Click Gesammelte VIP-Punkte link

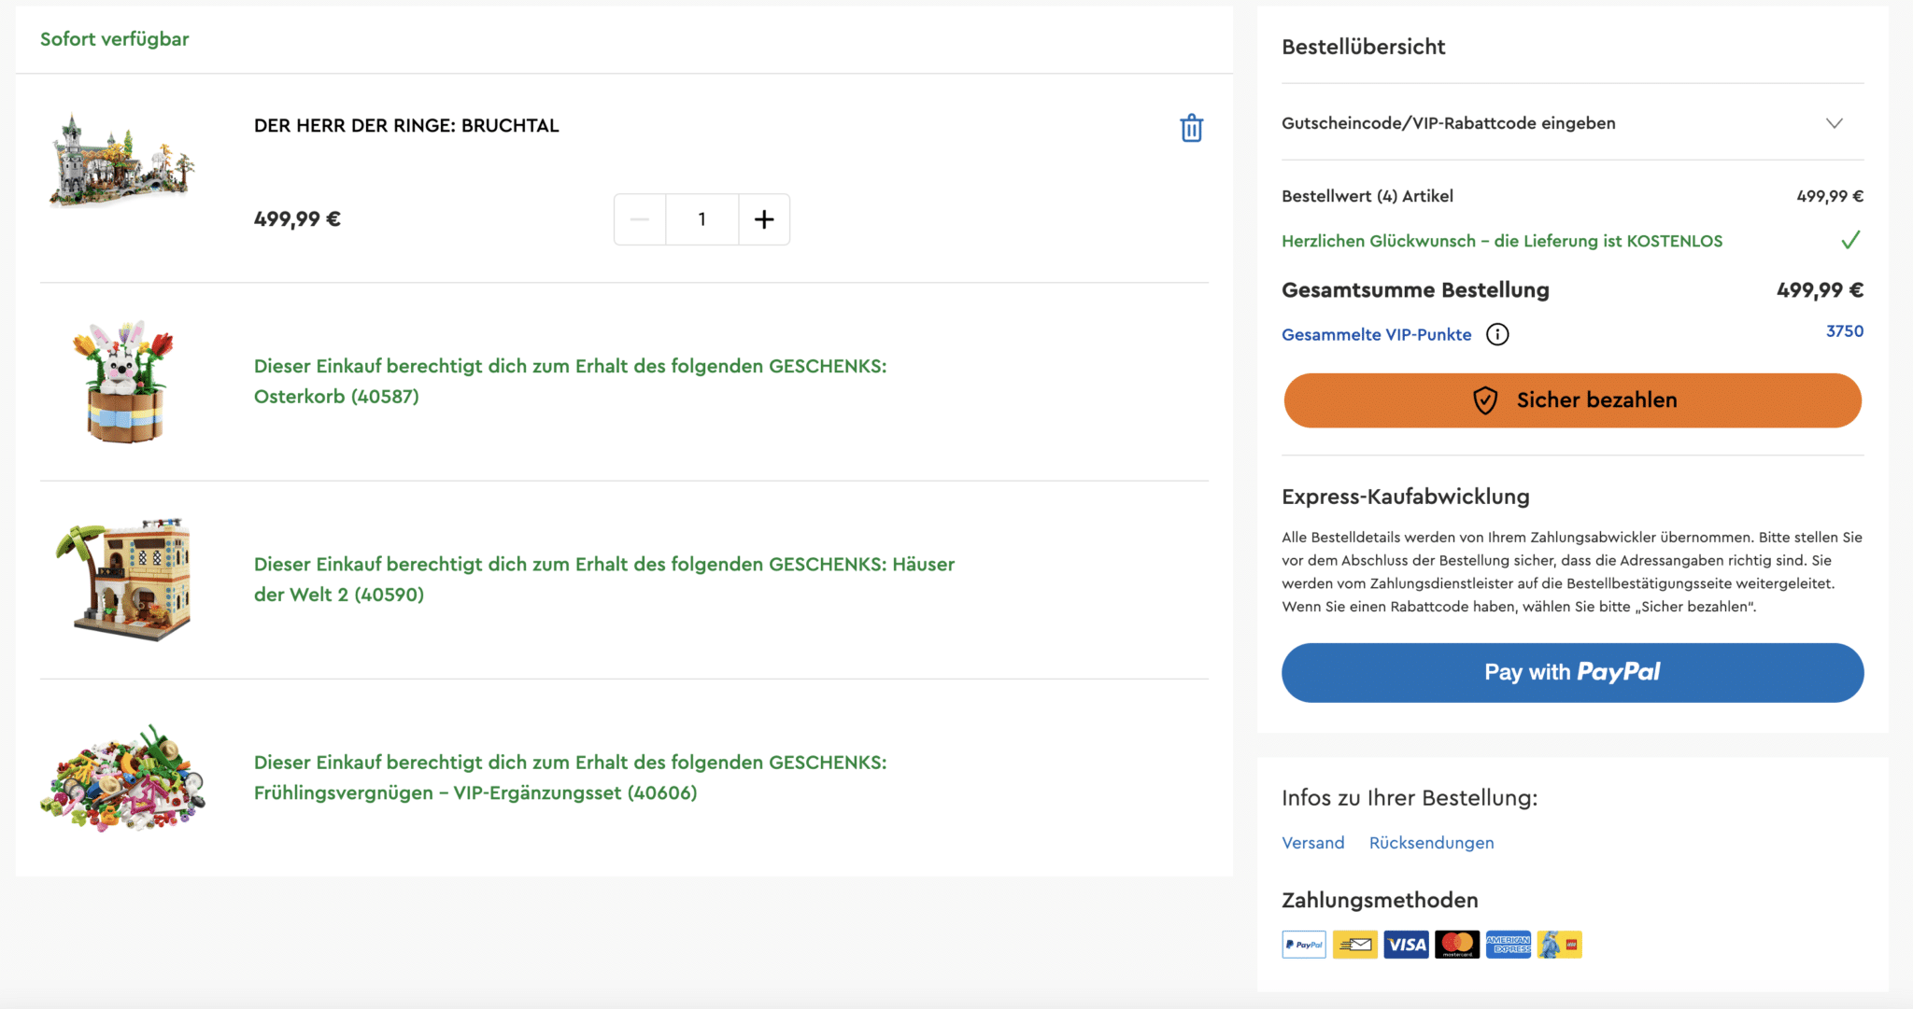[1377, 334]
